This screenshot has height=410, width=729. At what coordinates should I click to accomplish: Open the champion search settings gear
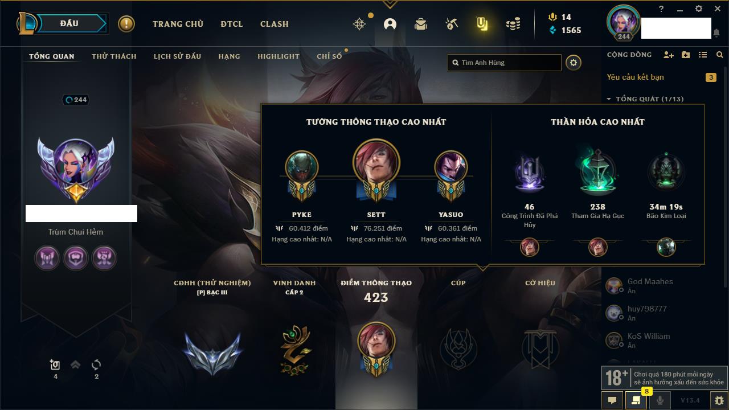coord(574,63)
